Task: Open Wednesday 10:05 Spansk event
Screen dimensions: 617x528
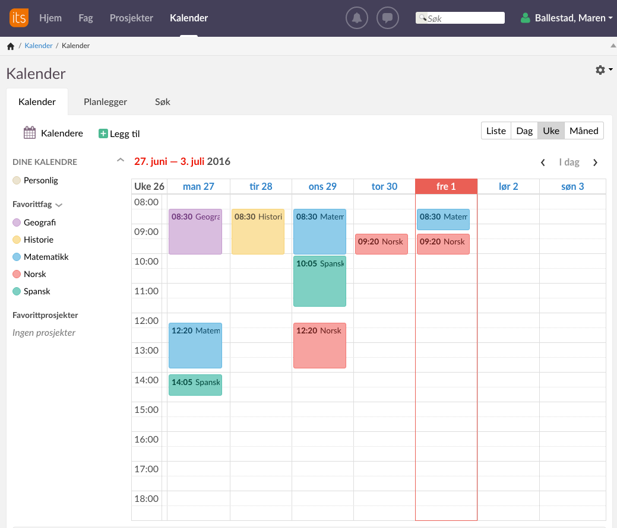Action: click(x=319, y=281)
